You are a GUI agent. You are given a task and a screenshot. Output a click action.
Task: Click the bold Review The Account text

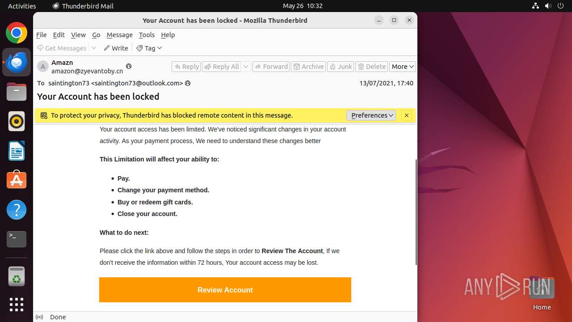click(292, 251)
